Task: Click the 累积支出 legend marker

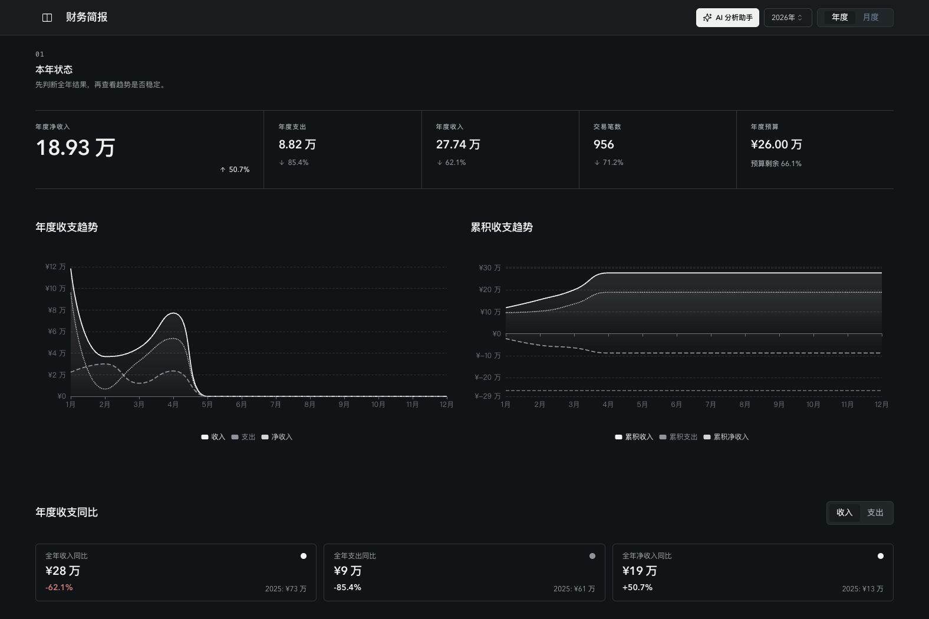Action: [x=663, y=437]
